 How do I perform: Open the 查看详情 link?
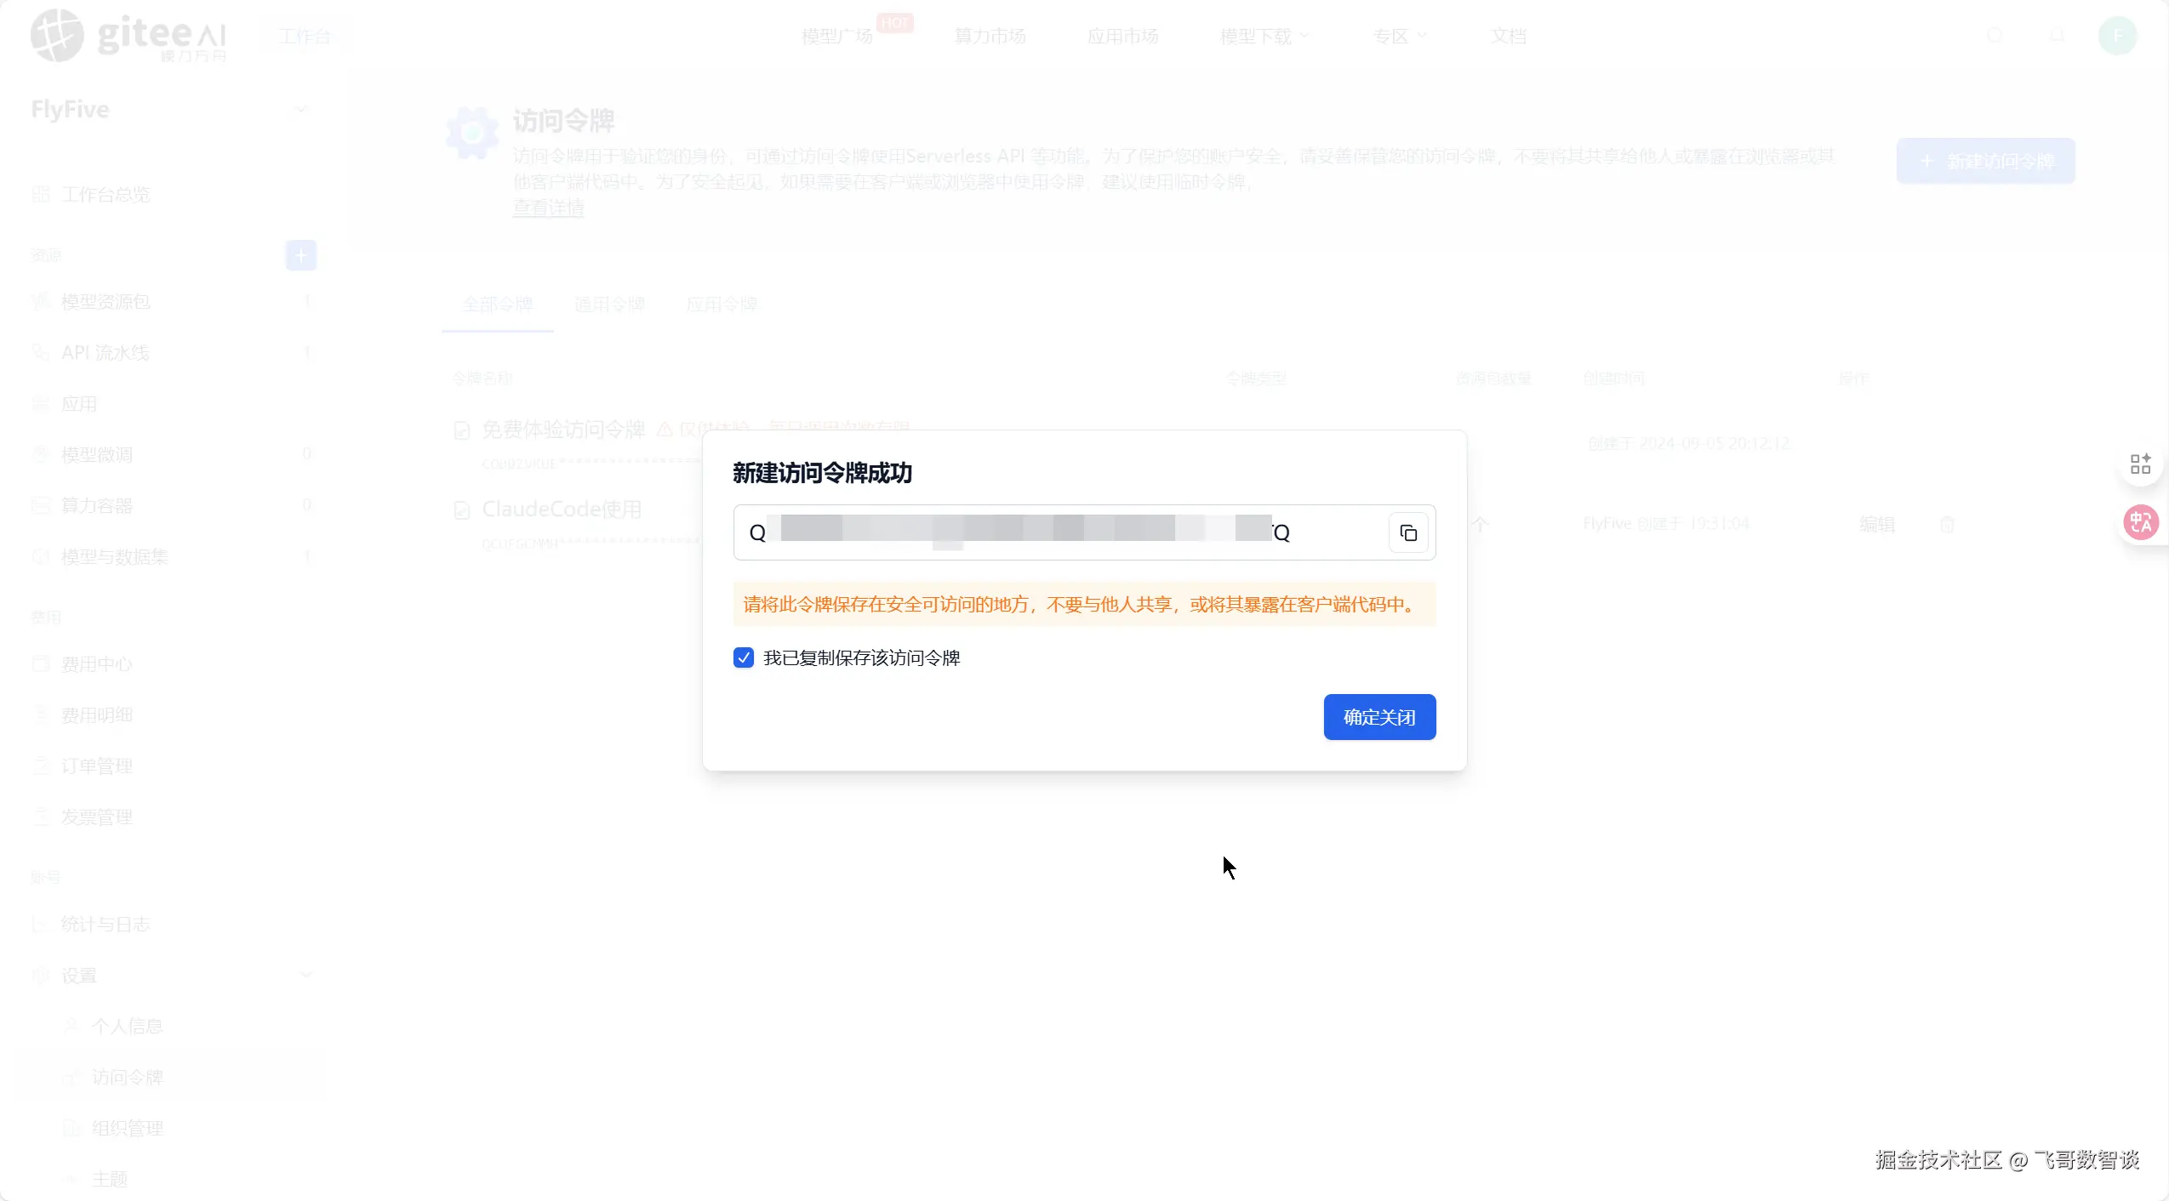(548, 208)
